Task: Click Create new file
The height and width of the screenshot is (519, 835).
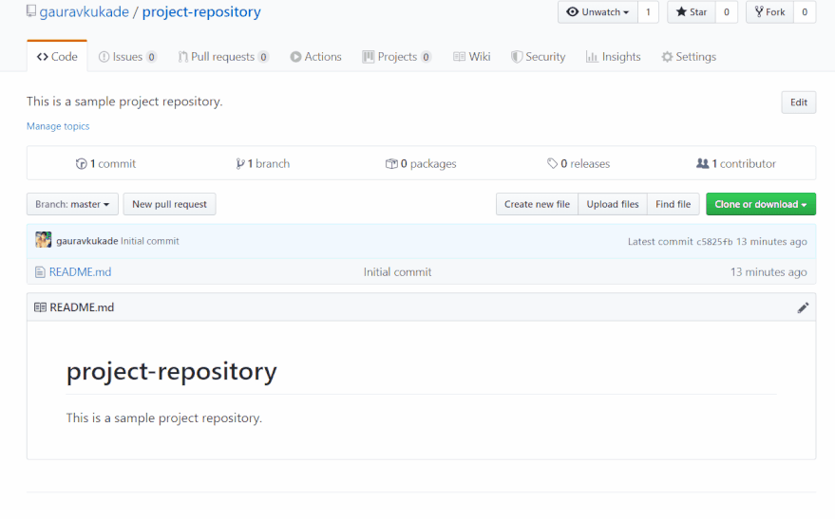Action: click(x=537, y=204)
